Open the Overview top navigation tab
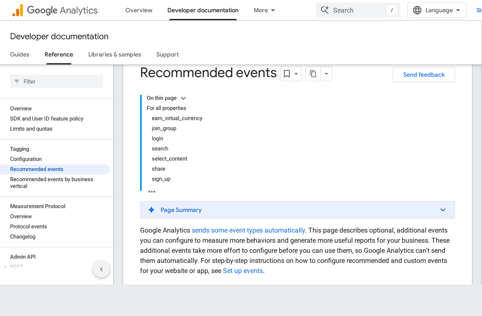Viewport: 482px width, 316px height. tap(139, 10)
